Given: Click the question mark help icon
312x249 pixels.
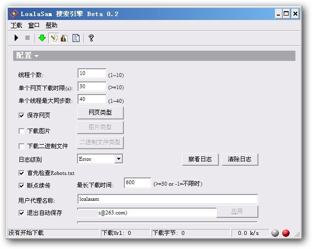Looking at the screenshot, I should (x=91, y=38).
